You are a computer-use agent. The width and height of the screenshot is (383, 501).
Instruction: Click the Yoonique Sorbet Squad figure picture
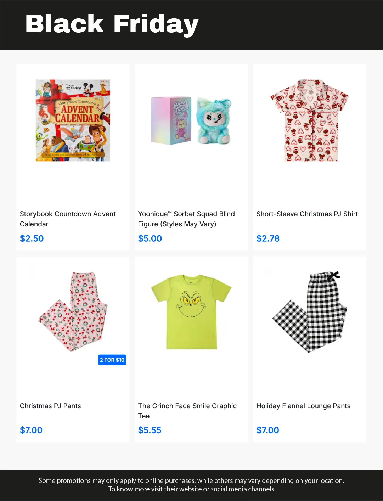click(x=191, y=120)
